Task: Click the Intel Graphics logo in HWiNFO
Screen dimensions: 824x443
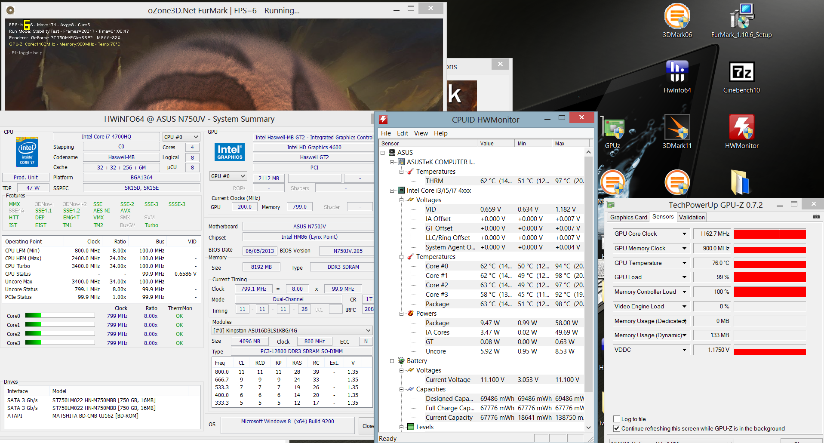Action: tap(230, 152)
